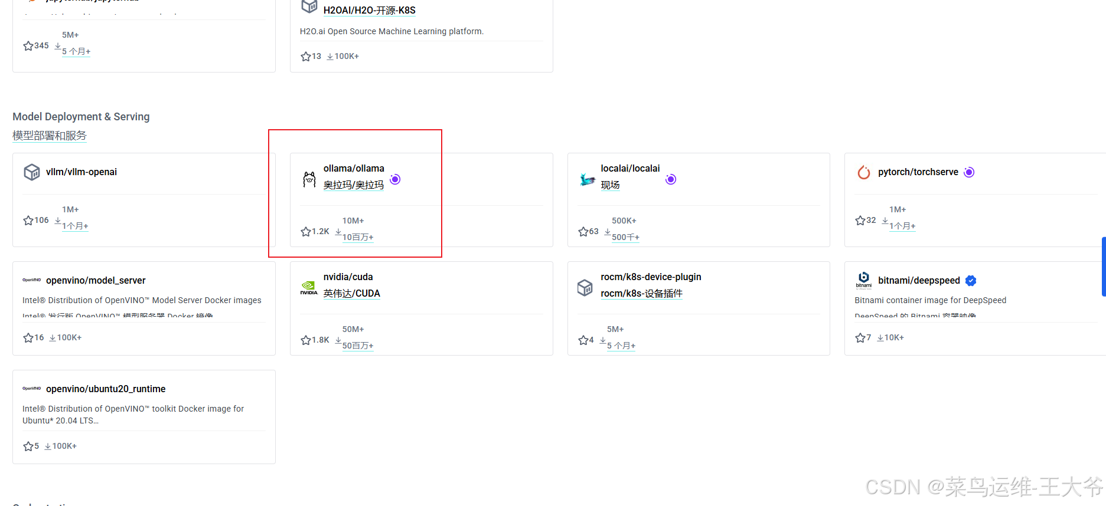Open the localai/localai repository link
This screenshot has width=1106, height=506.
click(630, 169)
